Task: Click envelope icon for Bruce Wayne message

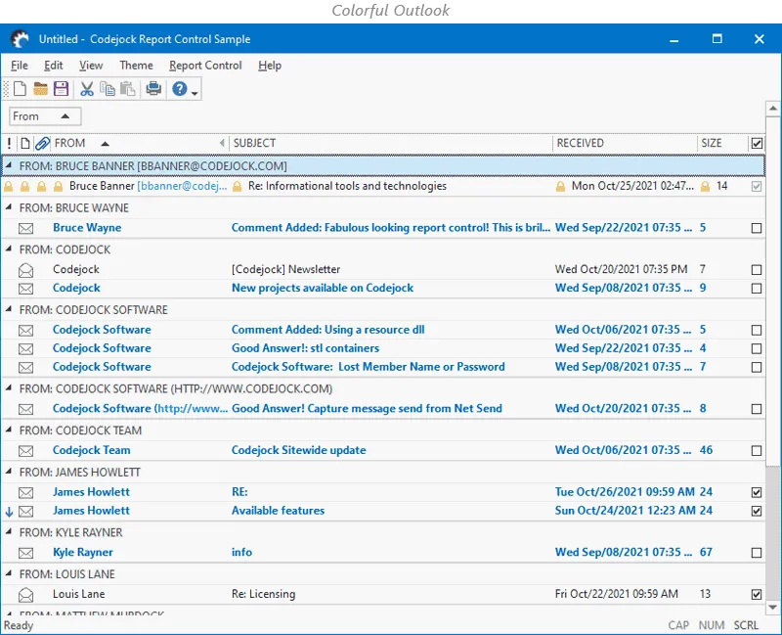Action: (x=26, y=229)
